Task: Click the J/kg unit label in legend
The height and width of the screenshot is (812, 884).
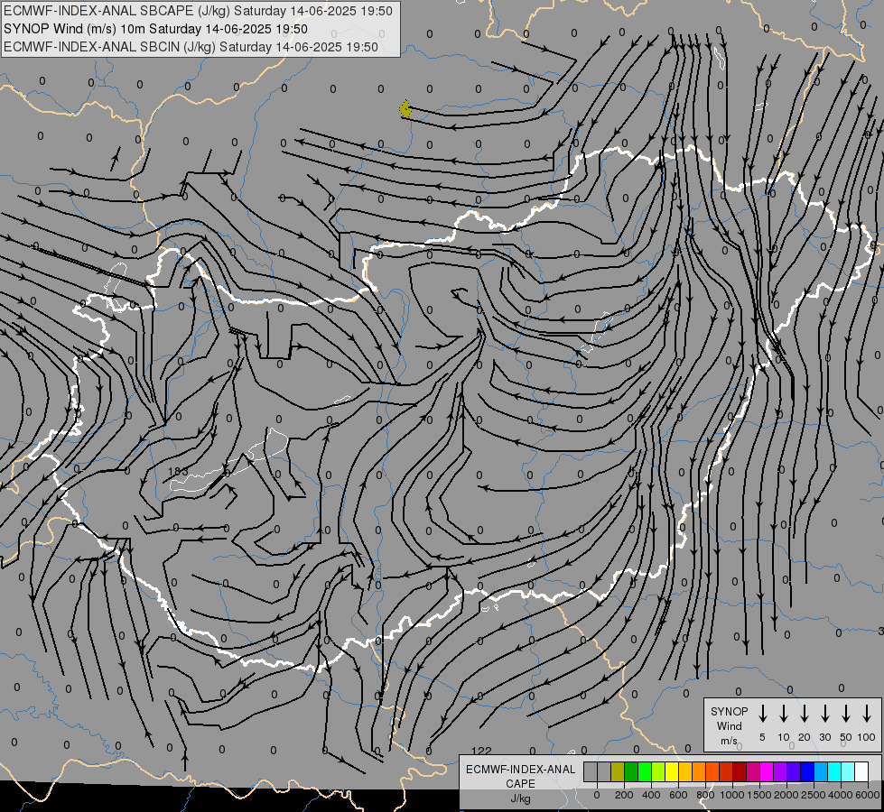Action: click(x=520, y=798)
